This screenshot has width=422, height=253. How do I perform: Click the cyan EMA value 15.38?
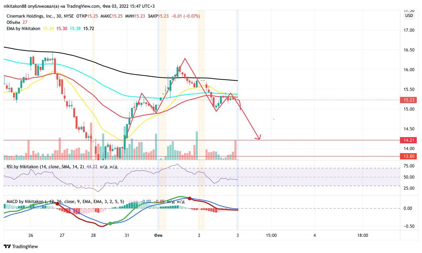tap(75, 29)
